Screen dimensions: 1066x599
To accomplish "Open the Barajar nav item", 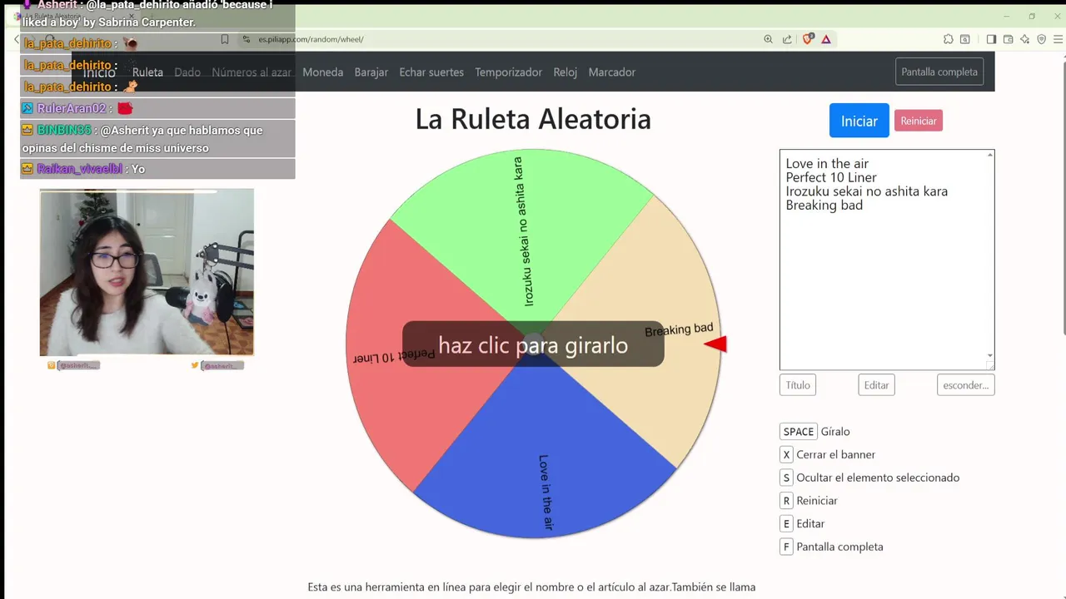I will coord(371,72).
